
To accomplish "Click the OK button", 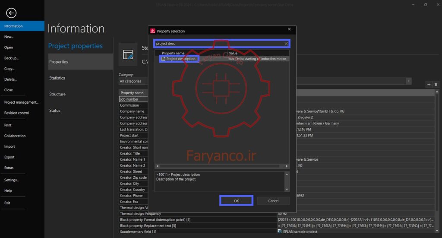I will pos(236,201).
